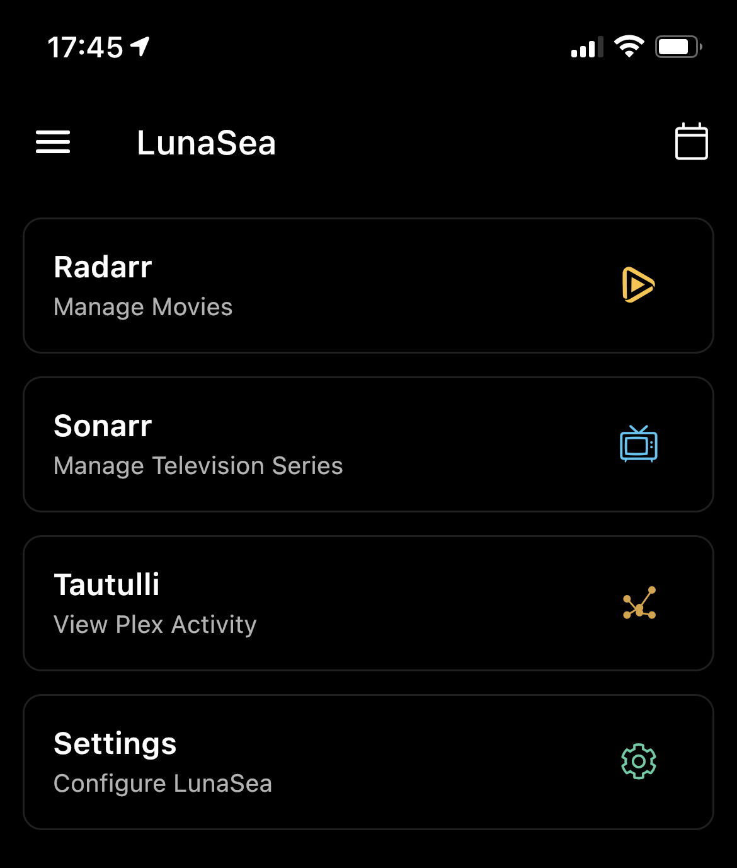Tap the Wi-Fi status icon
737x868 pixels.
point(629,47)
